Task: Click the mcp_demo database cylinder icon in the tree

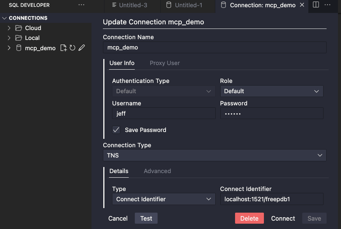Action: click(19, 48)
